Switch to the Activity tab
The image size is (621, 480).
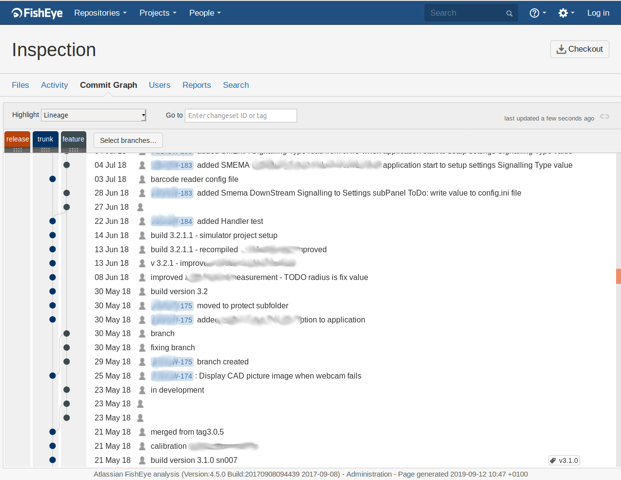(x=55, y=85)
